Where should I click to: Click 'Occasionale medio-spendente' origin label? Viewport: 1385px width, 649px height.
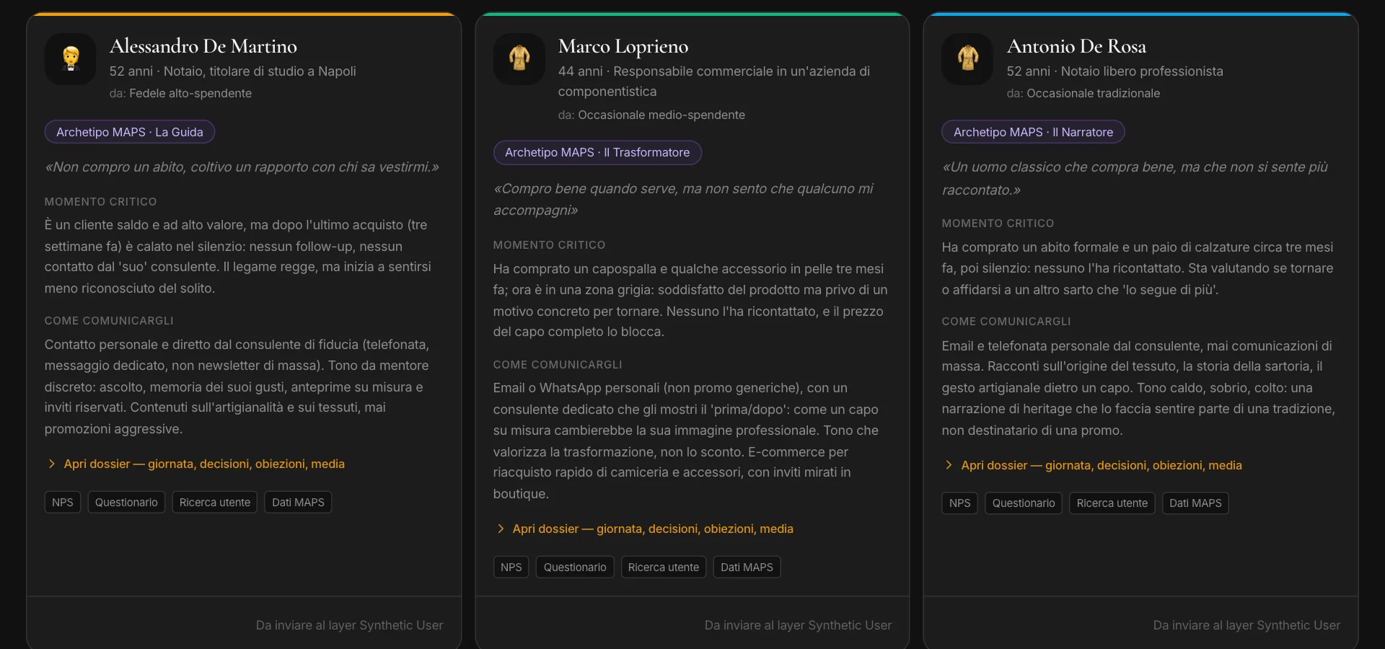point(661,115)
